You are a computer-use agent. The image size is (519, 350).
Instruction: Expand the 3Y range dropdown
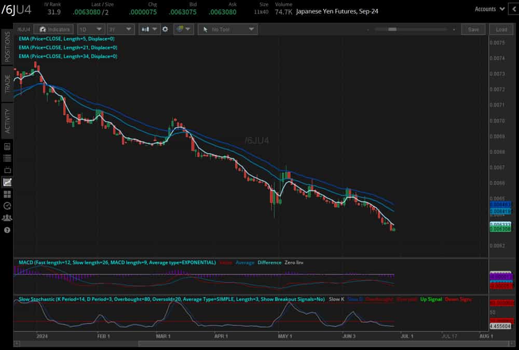[x=120, y=29]
